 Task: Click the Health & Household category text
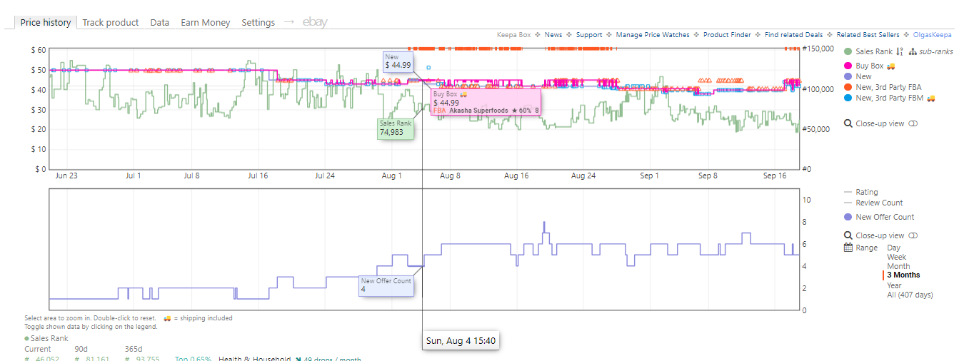pyautogui.click(x=255, y=359)
